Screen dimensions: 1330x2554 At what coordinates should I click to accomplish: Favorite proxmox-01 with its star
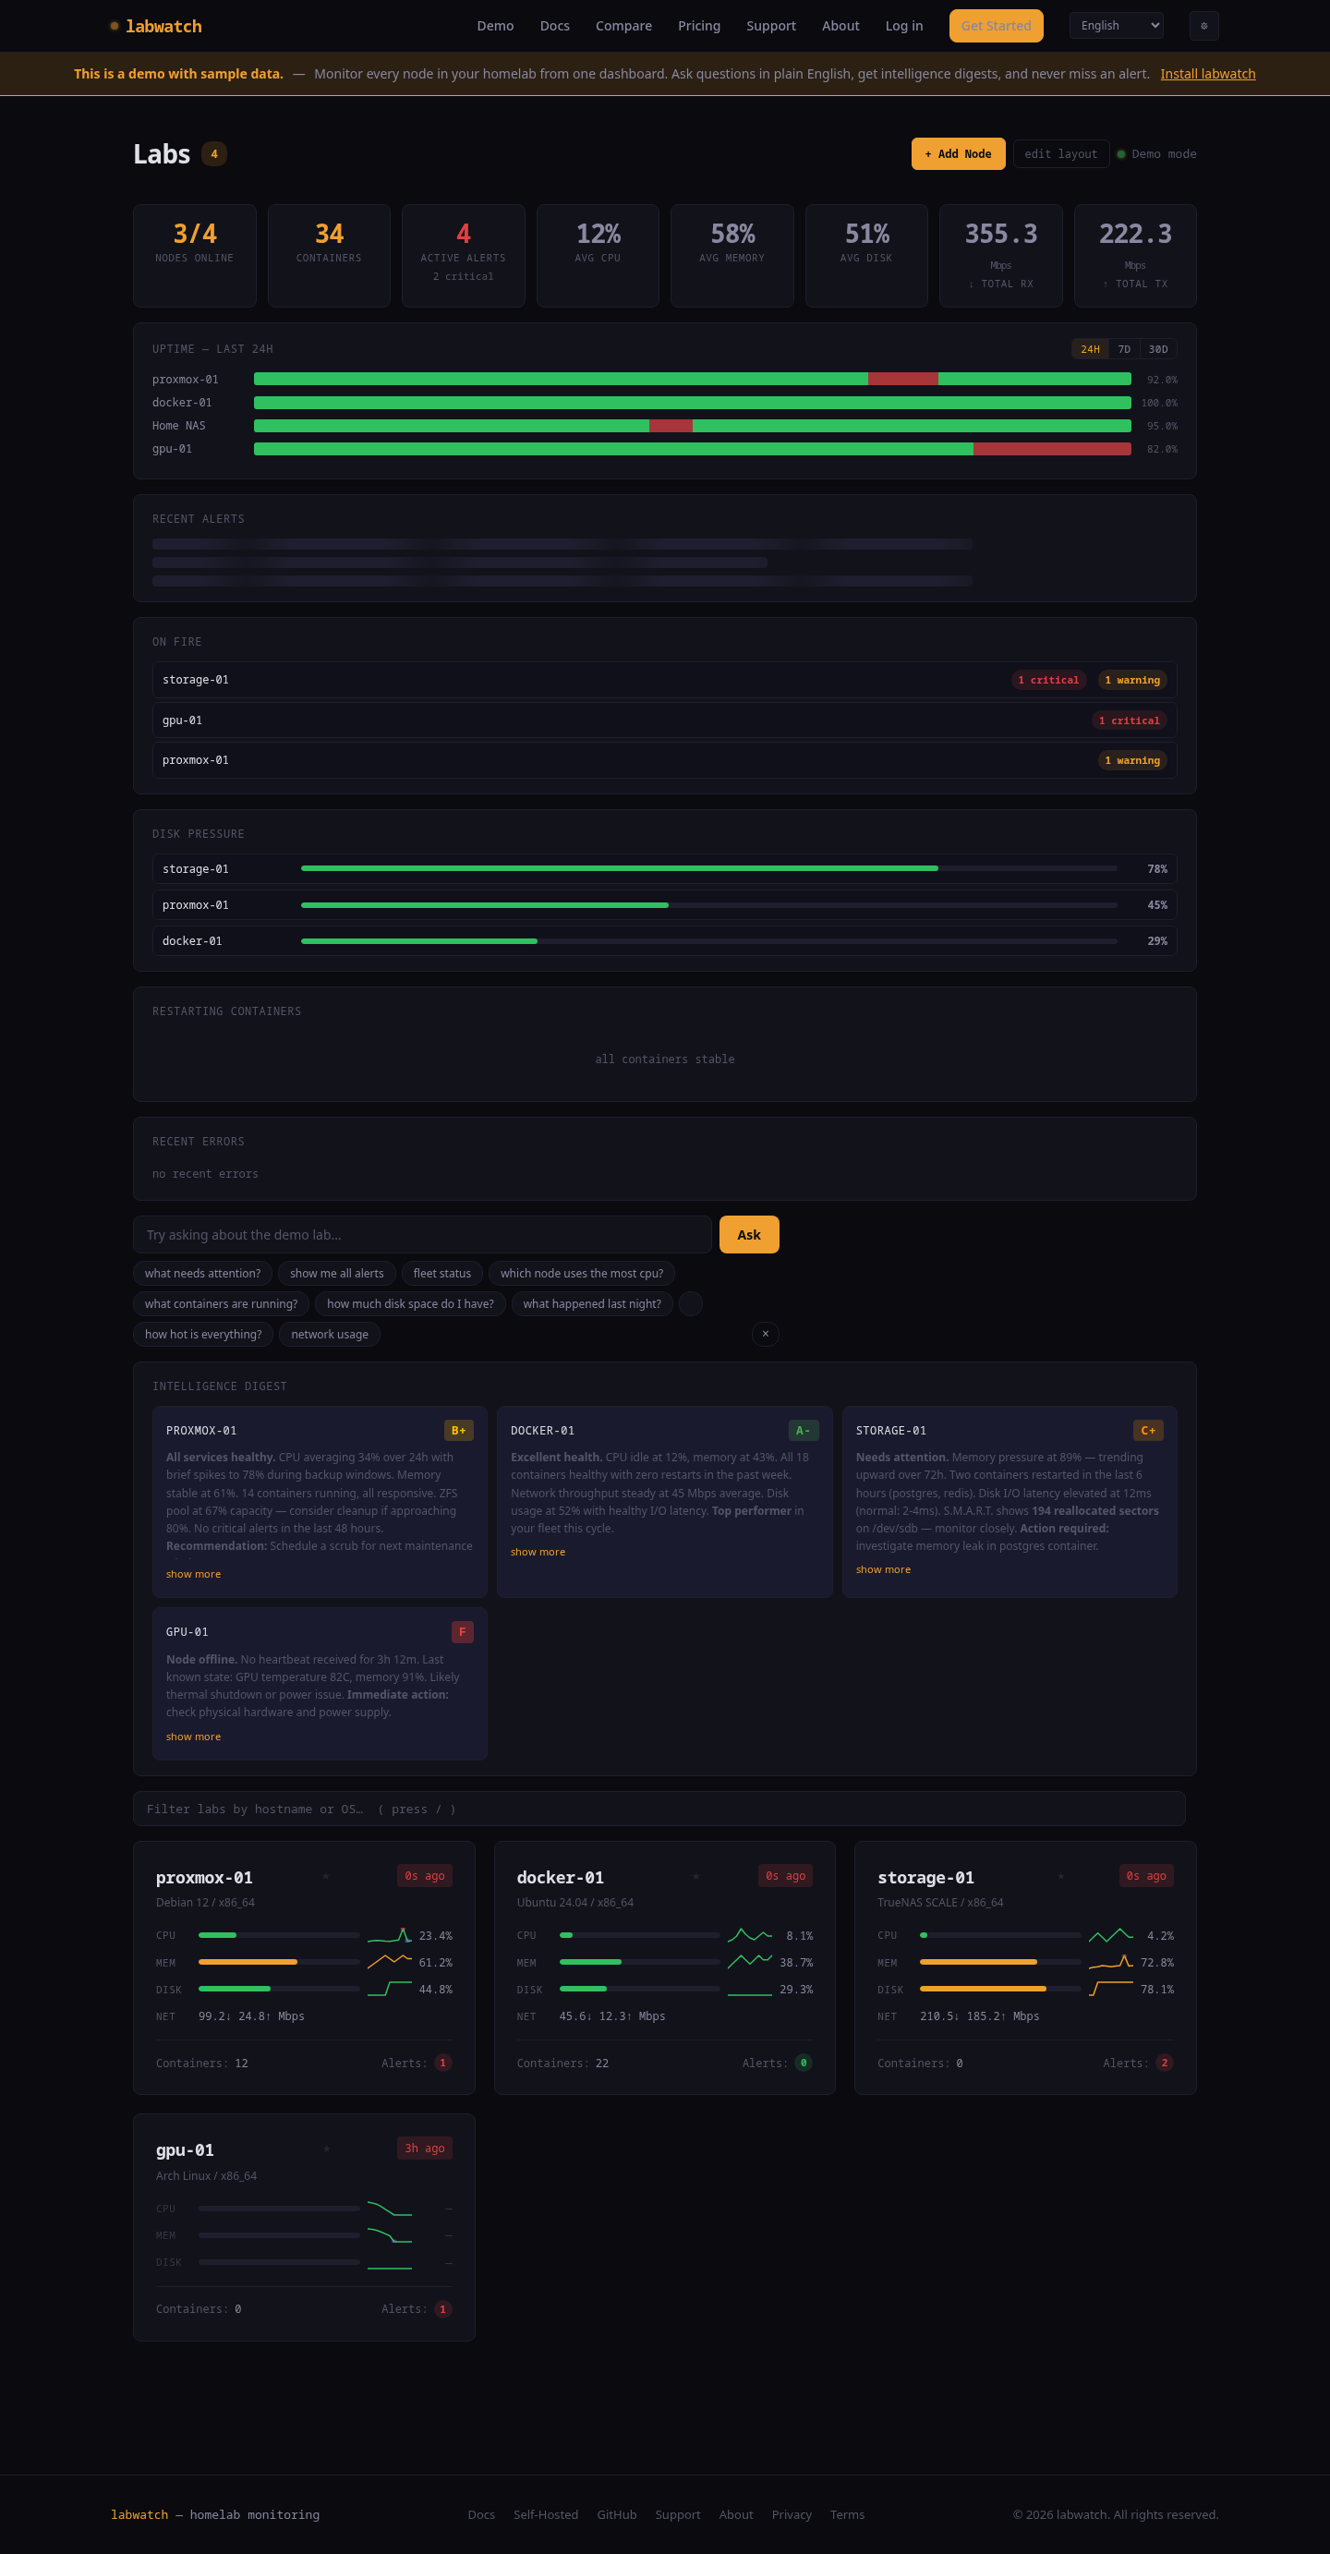pyautogui.click(x=325, y=1876)
